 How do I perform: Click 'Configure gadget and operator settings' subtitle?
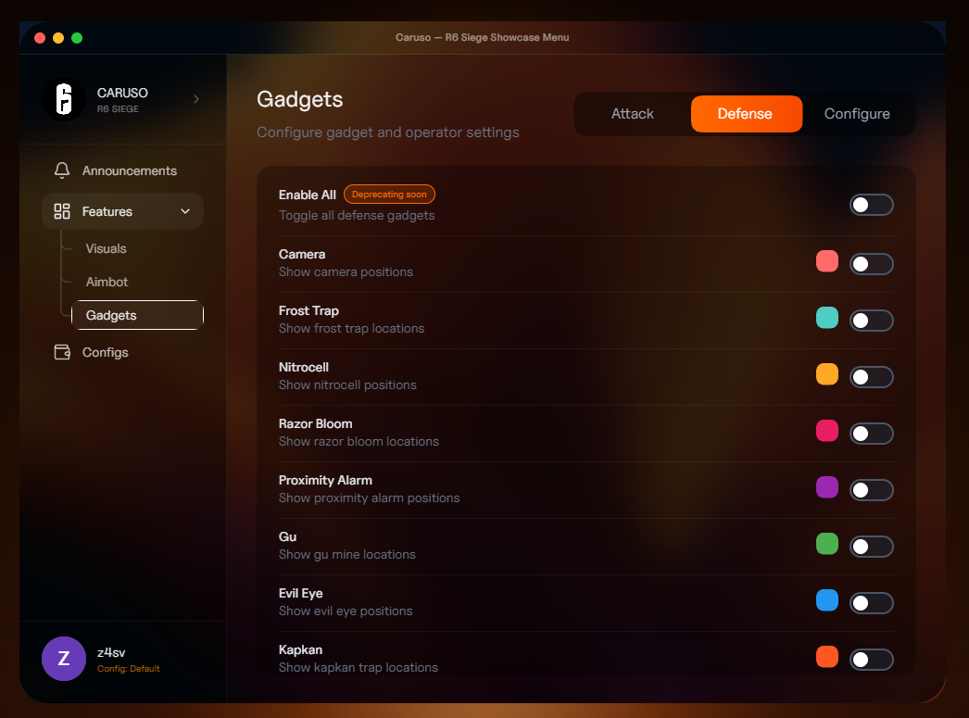pyautogui.click(x=388, y=132)
